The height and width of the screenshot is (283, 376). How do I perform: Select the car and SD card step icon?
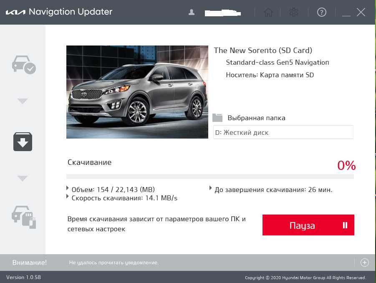(x=24, y=217)
